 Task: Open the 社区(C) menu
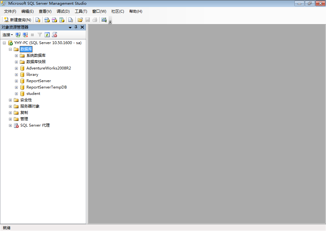tap(118, 11)
